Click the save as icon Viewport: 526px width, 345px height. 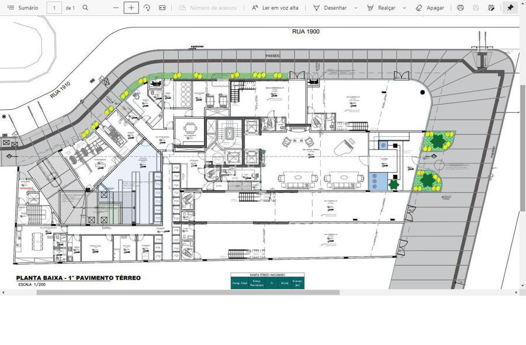click(x=491, y=8)
